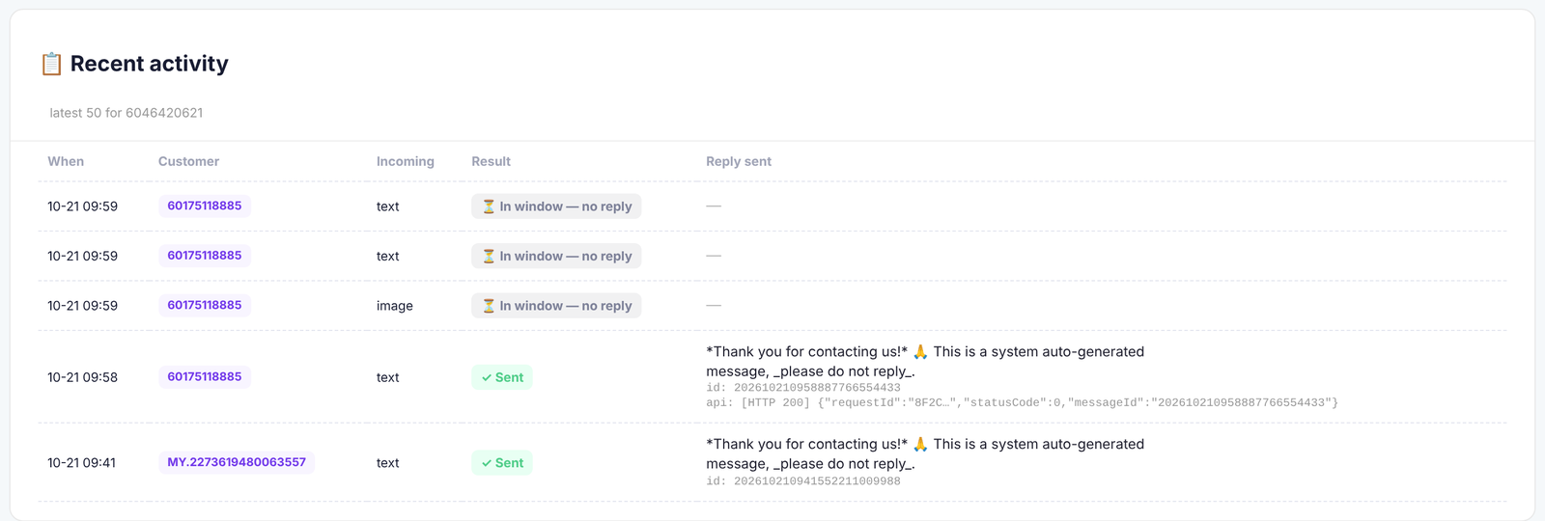The image size is (1545, 521).
Task: Click the praying hands emoji in the 09:58 reply
Action: [x=920, y=352]
